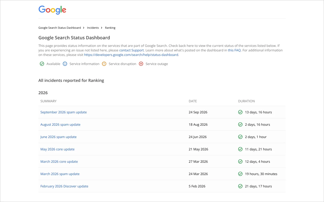Click the green check beside 2 days, 1 hour
324x202 pixels.
pyautogui.click(x=240, y=137)
